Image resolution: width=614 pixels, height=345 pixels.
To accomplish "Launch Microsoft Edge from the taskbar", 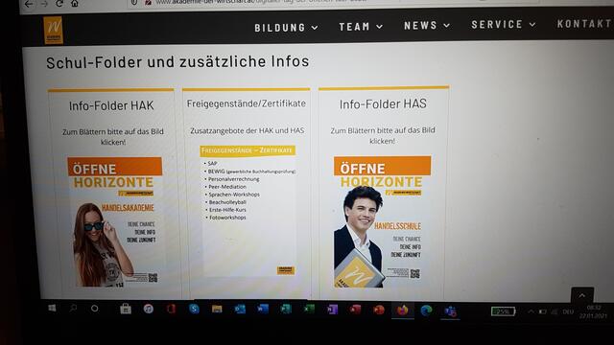I will pyautogui.click(x=426, y=310).
